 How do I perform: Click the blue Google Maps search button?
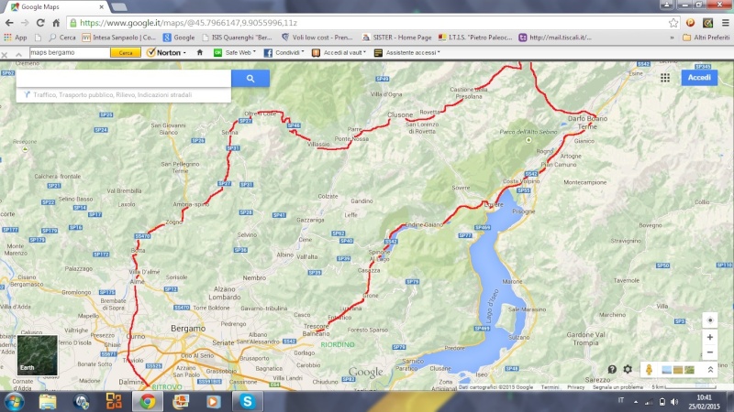pos(250,79)
